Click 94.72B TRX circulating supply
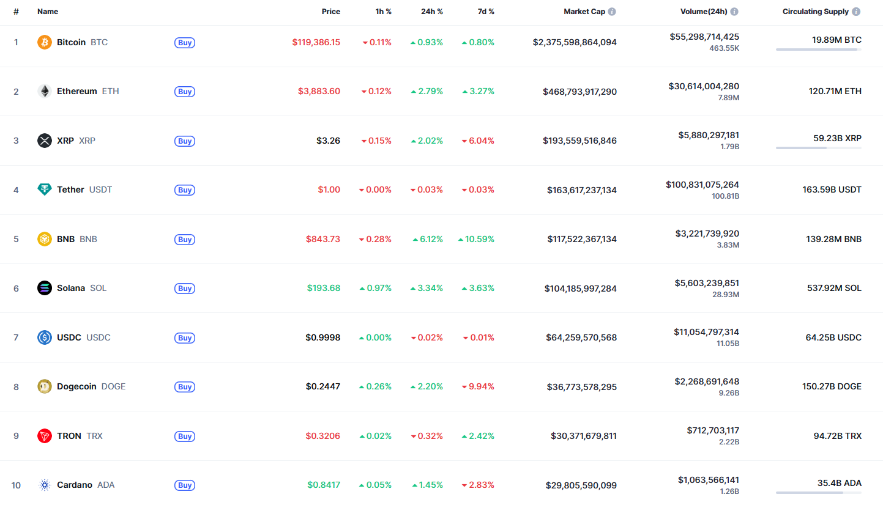 pyautogui.click(x=837, y=436)
